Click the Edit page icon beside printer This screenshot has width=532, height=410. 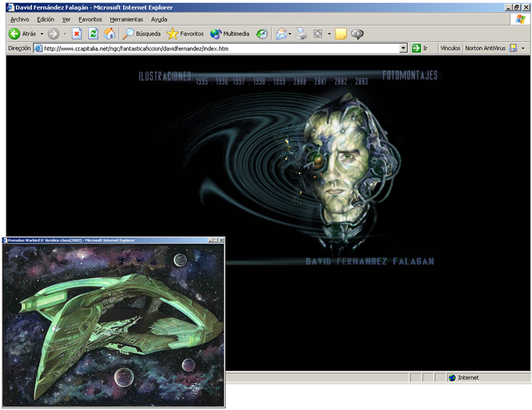point(318,34)
